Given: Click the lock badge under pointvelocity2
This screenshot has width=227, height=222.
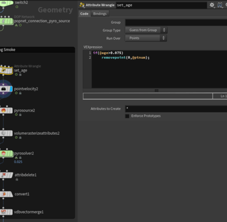Looking at the screenshot, I should point(20,93).
